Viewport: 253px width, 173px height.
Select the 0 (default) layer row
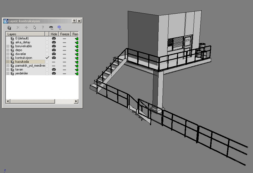pyautogui.click(x=22, y=38)
